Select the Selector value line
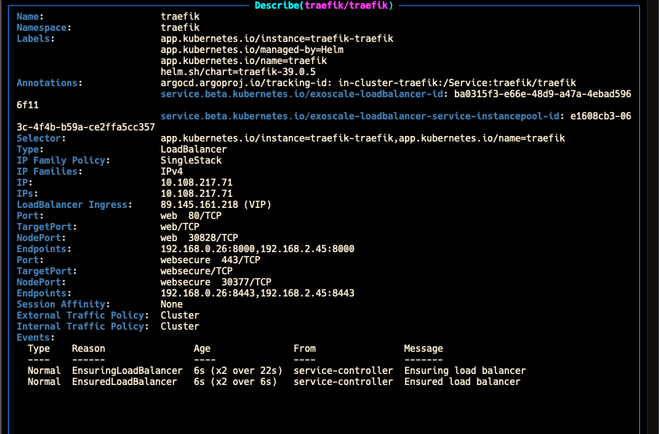The height and width of the screenshot is (434, 659). (x=362, y=138)
